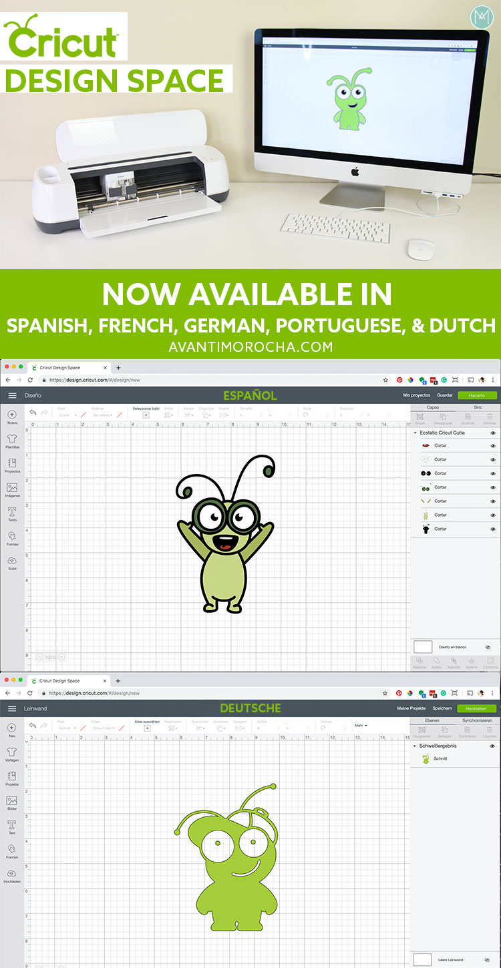Click Löschen trash icon in Ebenen panel
Viewport: 501px width, 968px height.
pyautogui.click(x=490, y=732)
